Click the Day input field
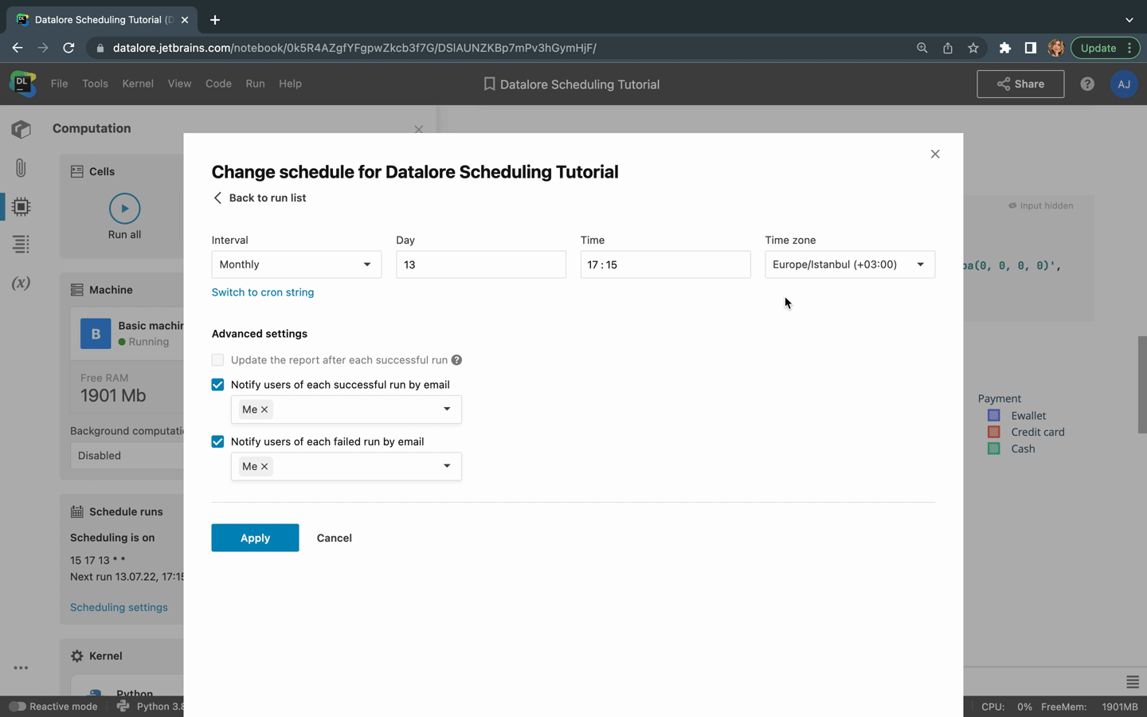Viewport: 1147px width, 717px height. point(480,264)
